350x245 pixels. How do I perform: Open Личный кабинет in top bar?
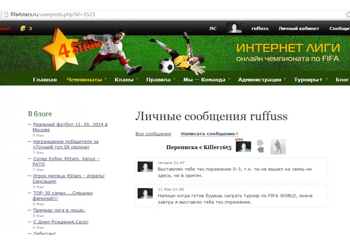299,28
